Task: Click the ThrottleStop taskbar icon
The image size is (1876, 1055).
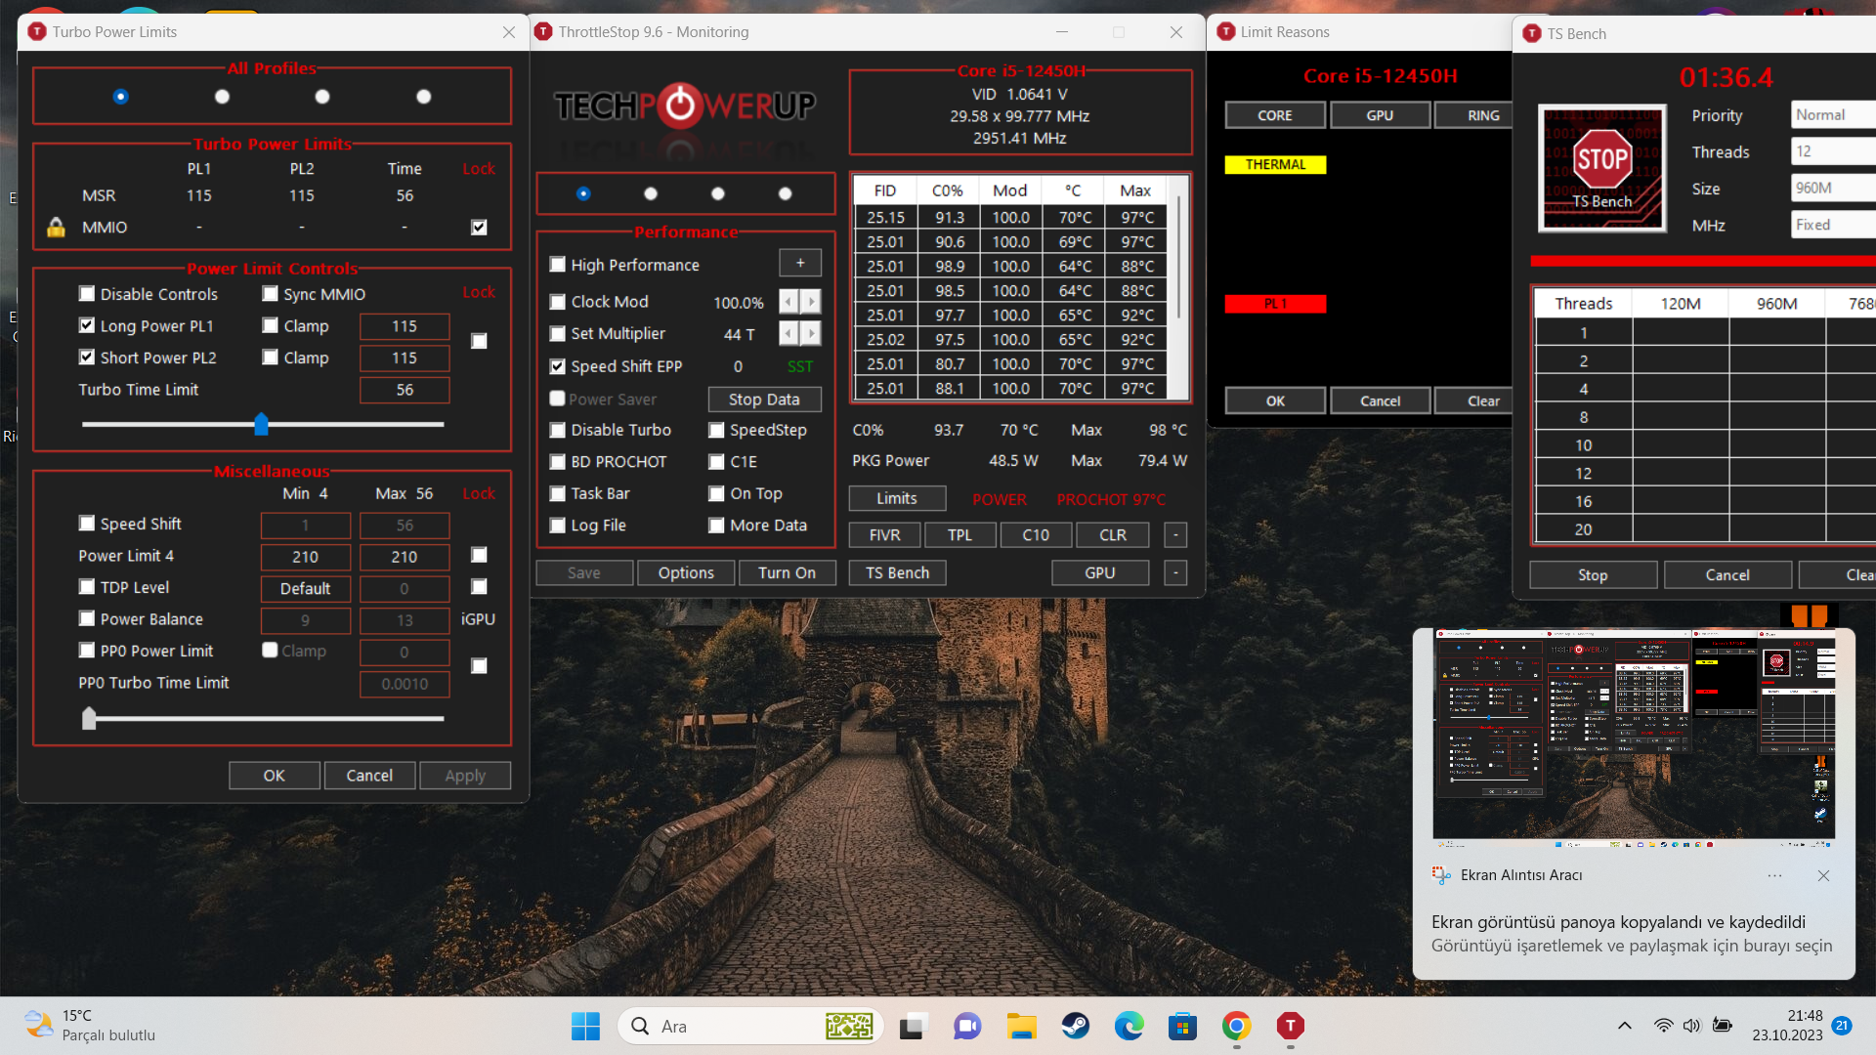Action: point(1290,1026)
